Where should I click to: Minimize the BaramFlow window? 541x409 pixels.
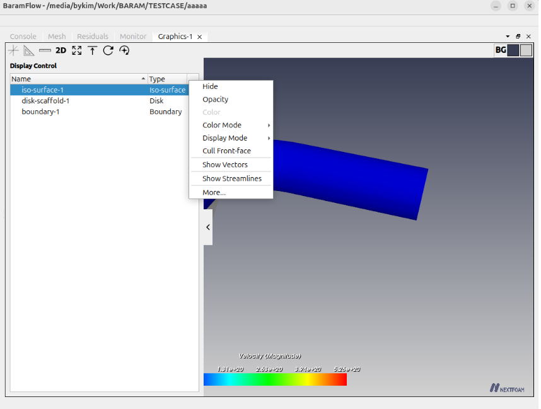(x=496, y=6)
